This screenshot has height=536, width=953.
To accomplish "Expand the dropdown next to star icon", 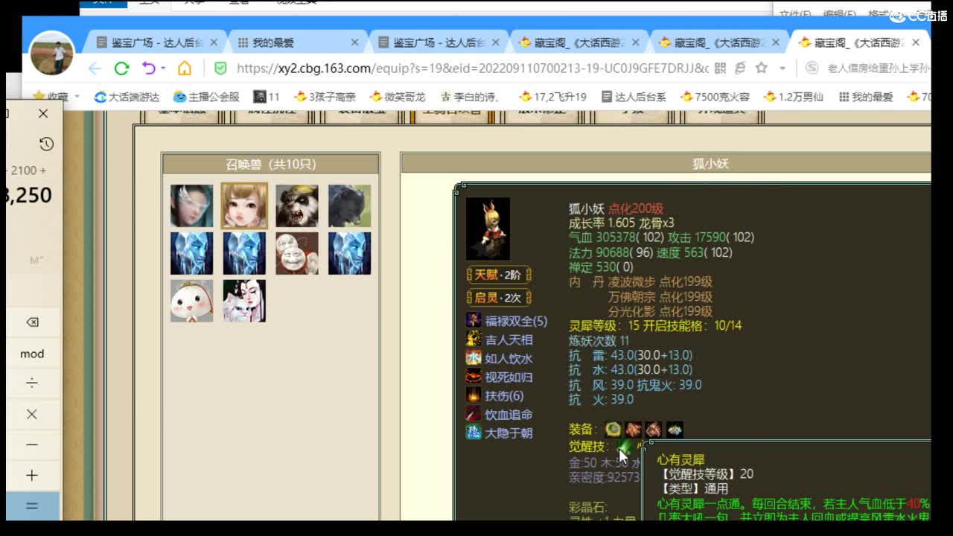I will [783, 68].
